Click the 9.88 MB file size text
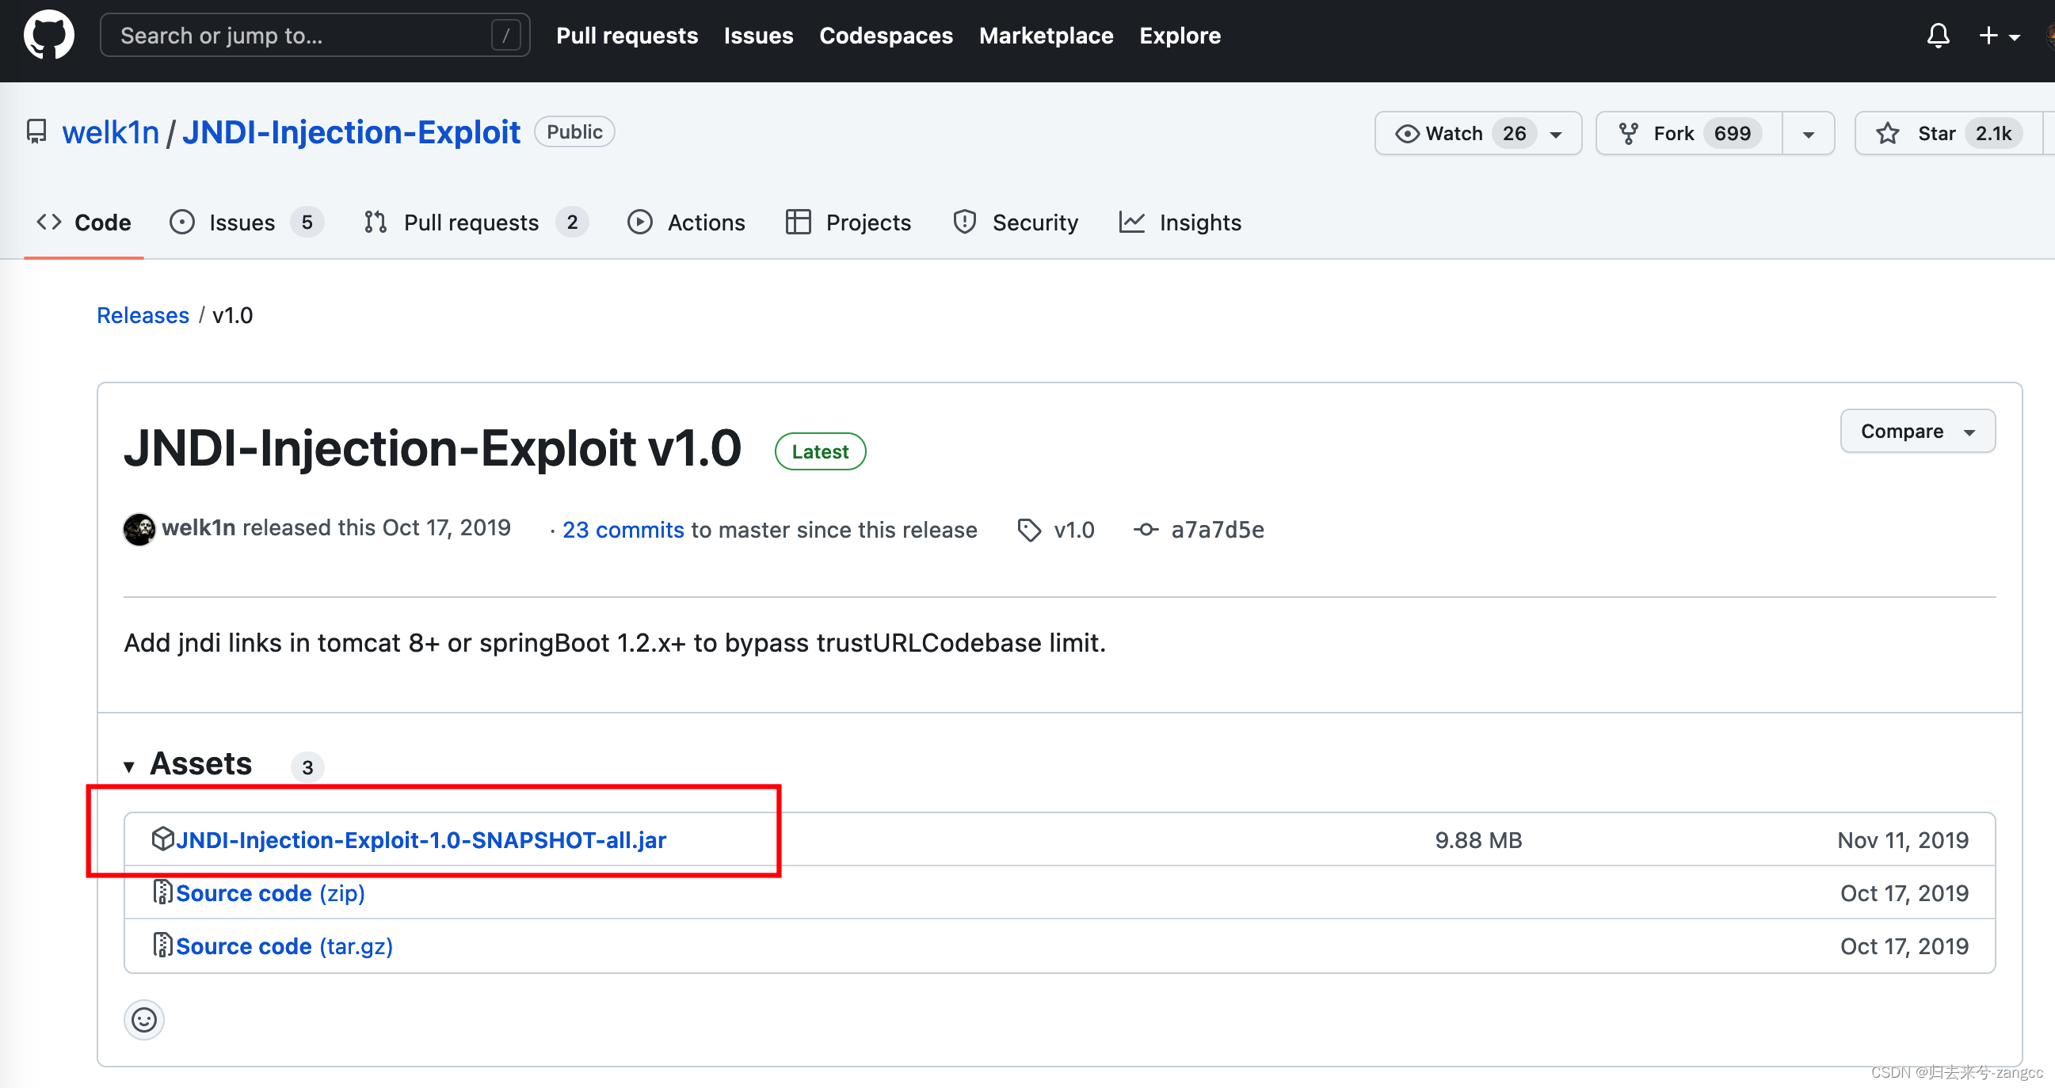2055x1088 pixels. coord(1478,840)
